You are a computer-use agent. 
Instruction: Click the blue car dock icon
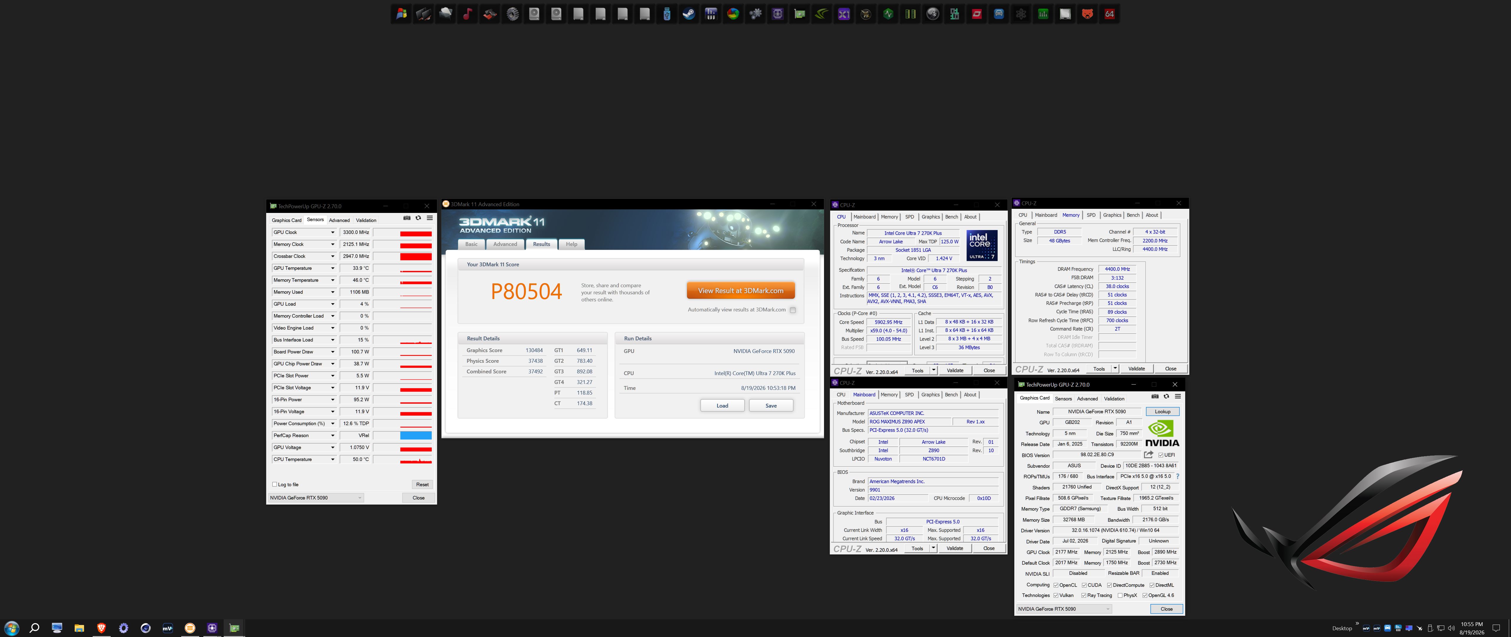(x=999, y=14)
